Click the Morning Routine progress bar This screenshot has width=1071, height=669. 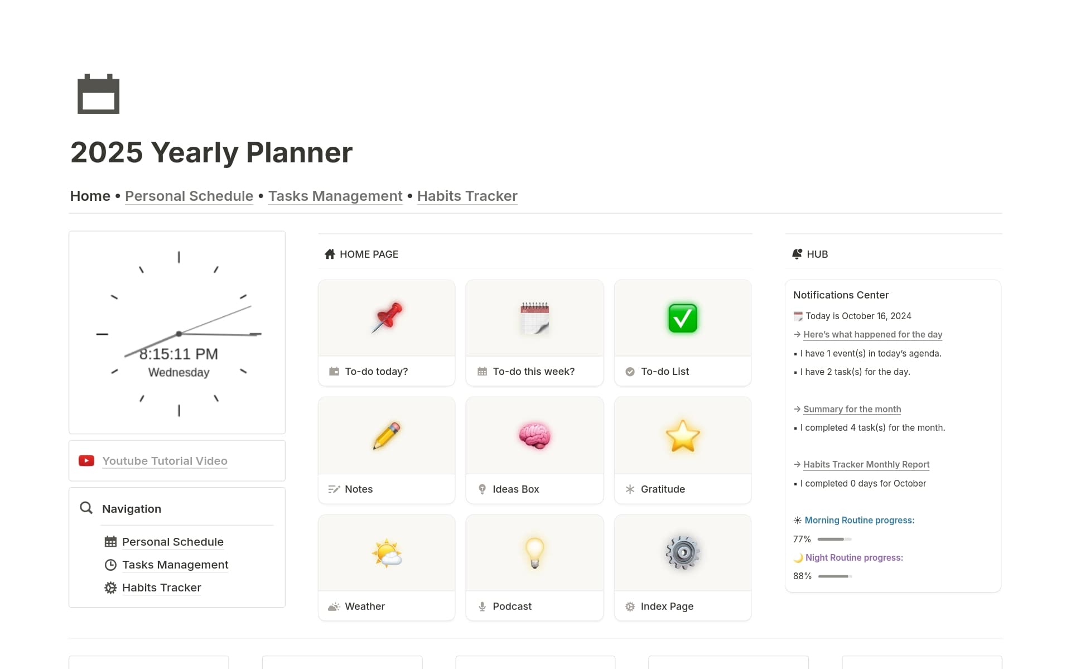[x=833, y=539]
